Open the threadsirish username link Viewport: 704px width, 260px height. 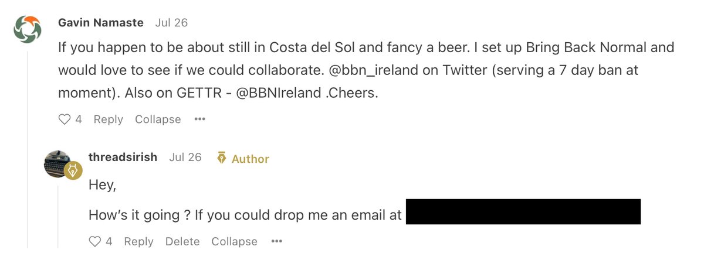[x=123, y=157]
